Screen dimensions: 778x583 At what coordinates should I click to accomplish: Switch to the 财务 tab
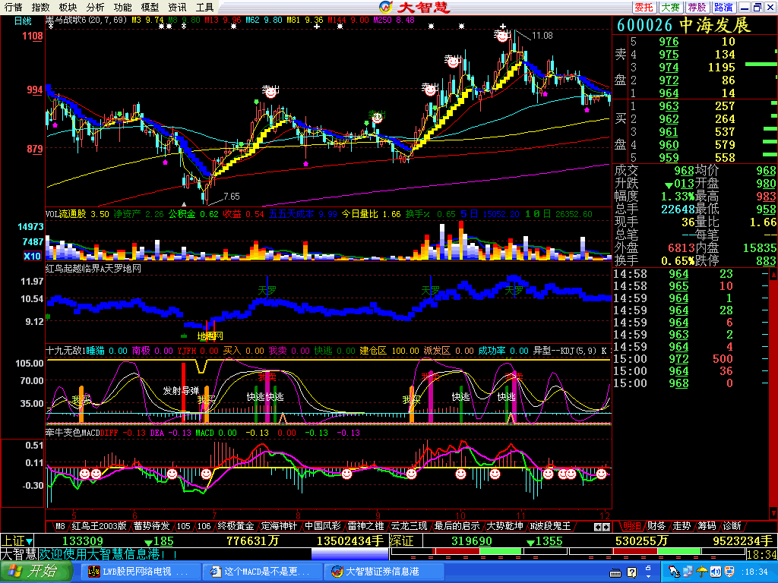pos(656,526)
